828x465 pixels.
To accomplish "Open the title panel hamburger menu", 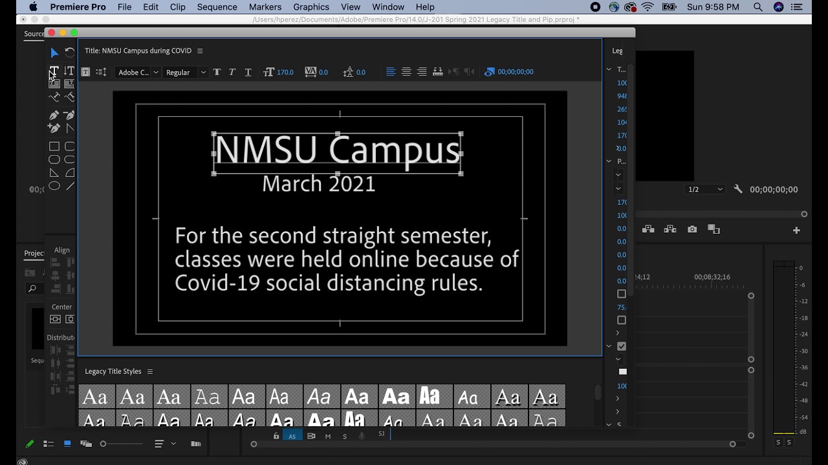I will (x=200, y=51).
